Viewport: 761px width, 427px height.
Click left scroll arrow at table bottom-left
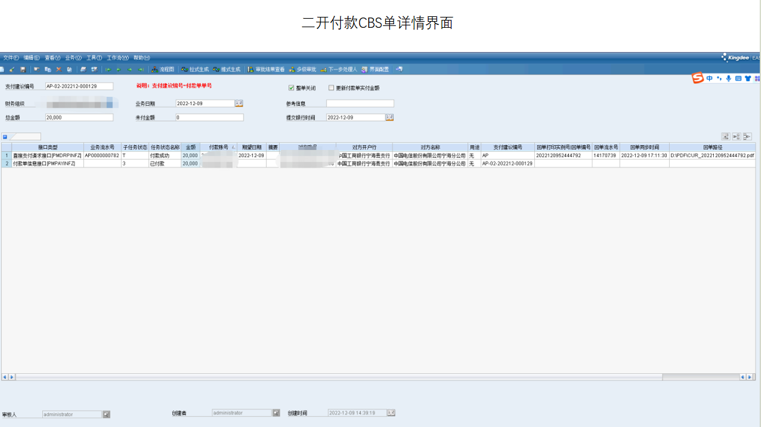click(5, 377)
